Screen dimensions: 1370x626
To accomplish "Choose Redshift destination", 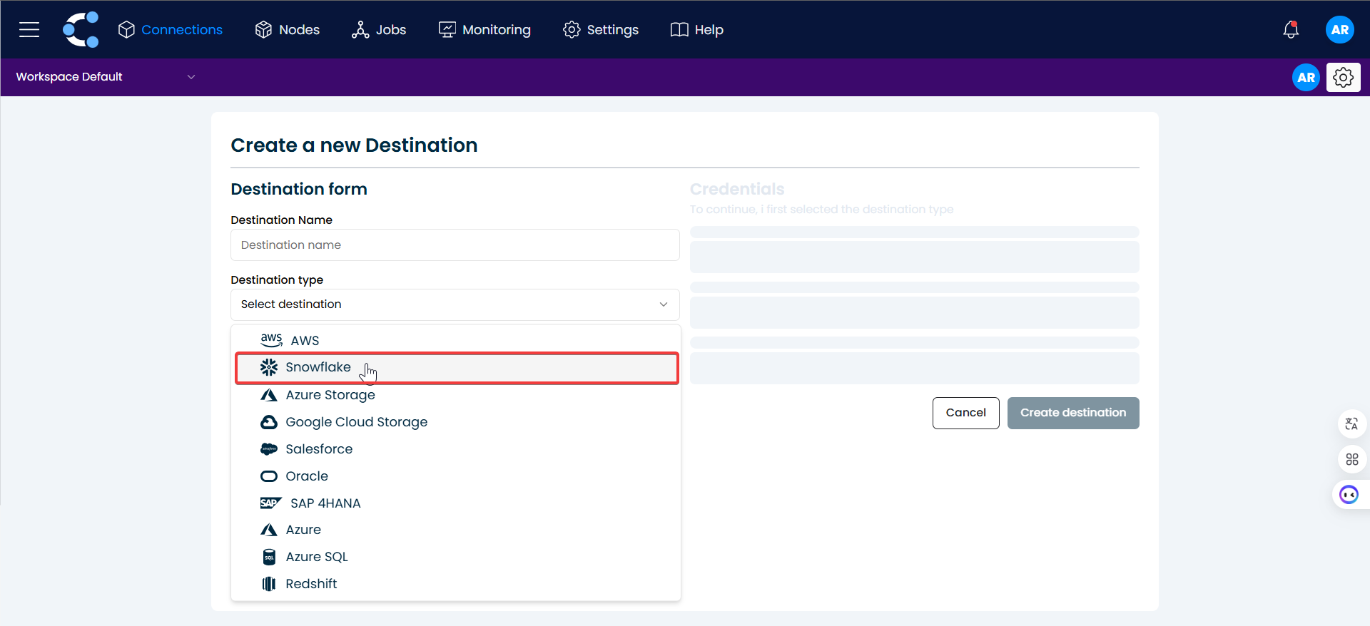I will pyautogui.click(x=456, y=584).
